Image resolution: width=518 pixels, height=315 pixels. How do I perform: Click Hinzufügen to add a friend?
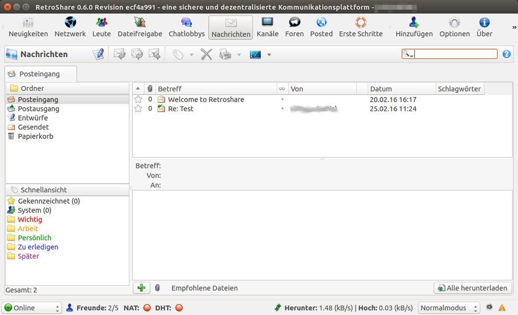click(414, 27)
